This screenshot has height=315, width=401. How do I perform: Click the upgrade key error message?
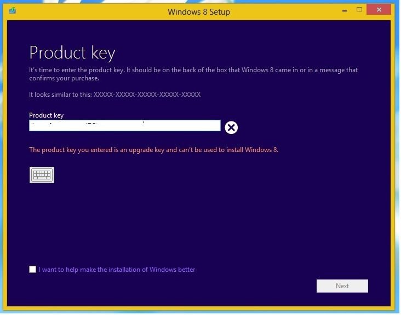153,150
